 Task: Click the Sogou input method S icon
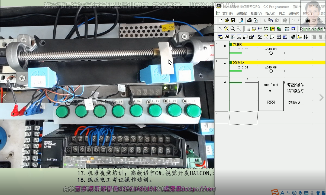tap(275, 192)
